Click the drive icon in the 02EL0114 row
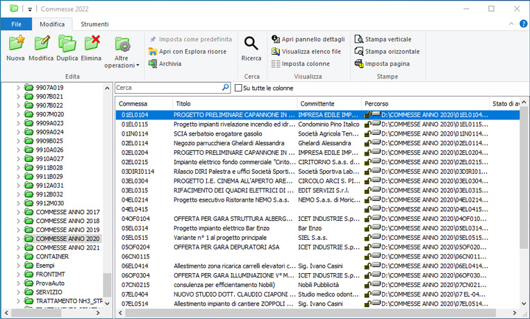 click(x=376, y=142)
